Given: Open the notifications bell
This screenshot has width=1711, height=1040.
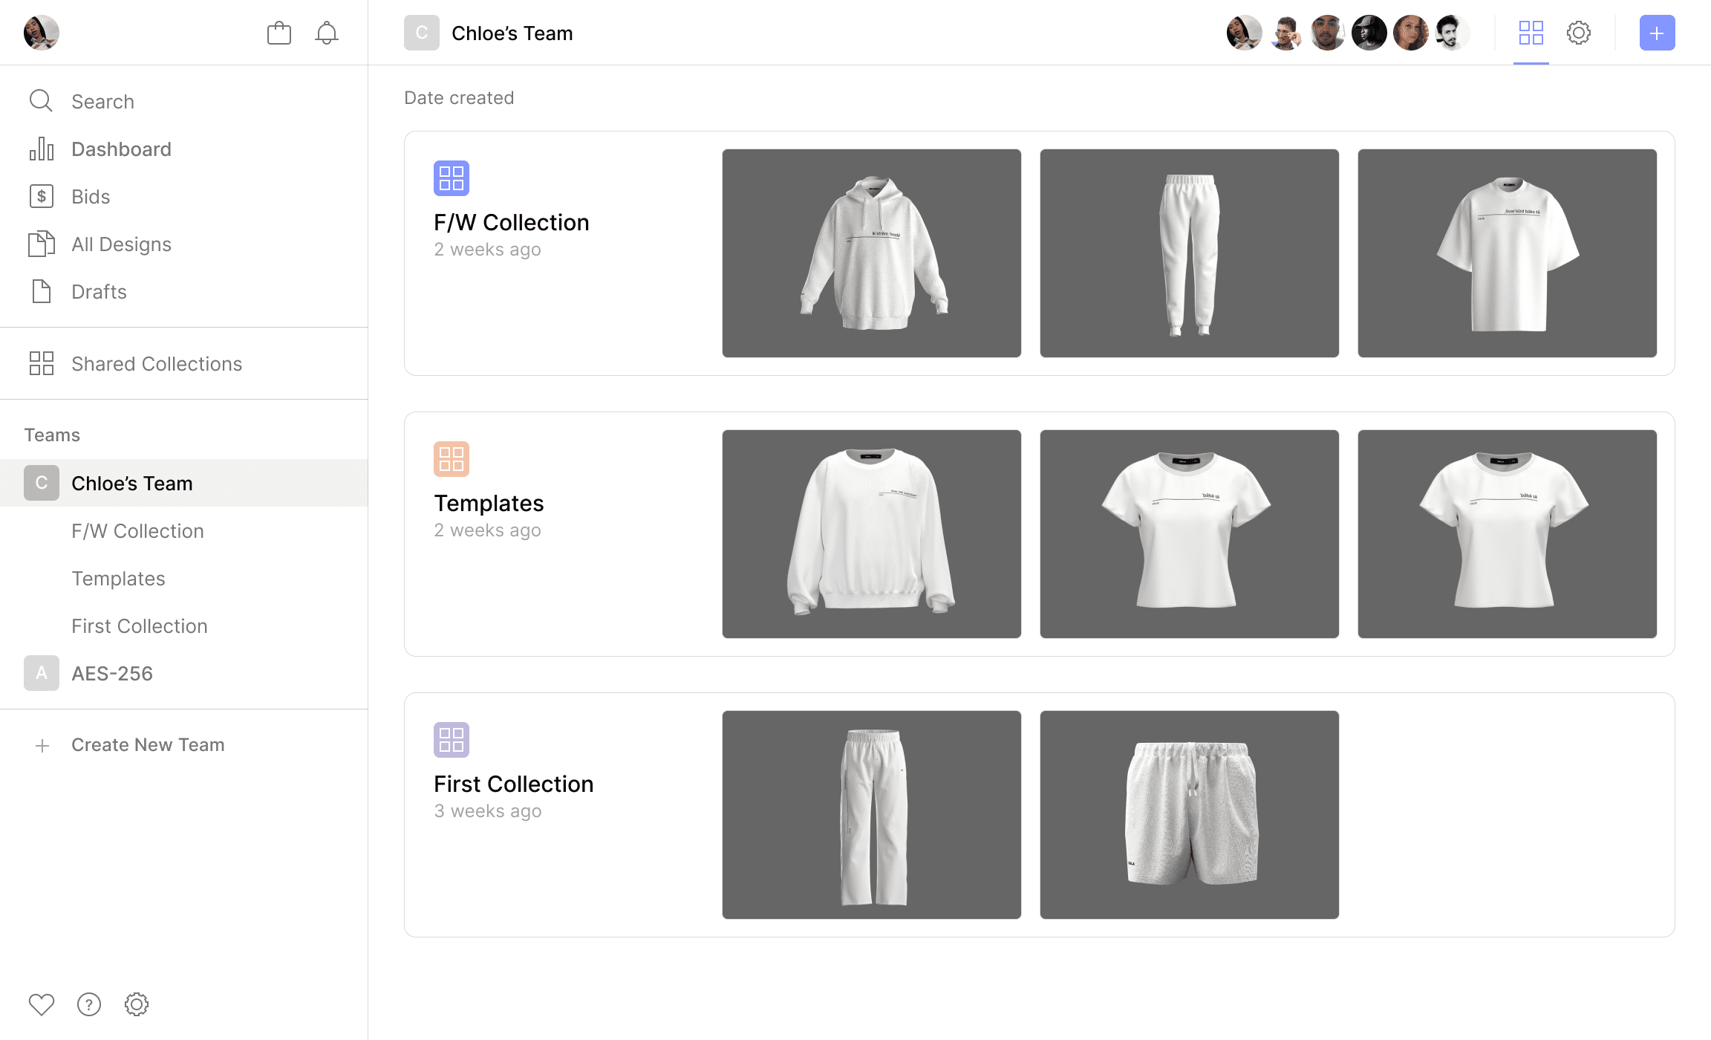Looking at the screenshot, I should (327, 33).
